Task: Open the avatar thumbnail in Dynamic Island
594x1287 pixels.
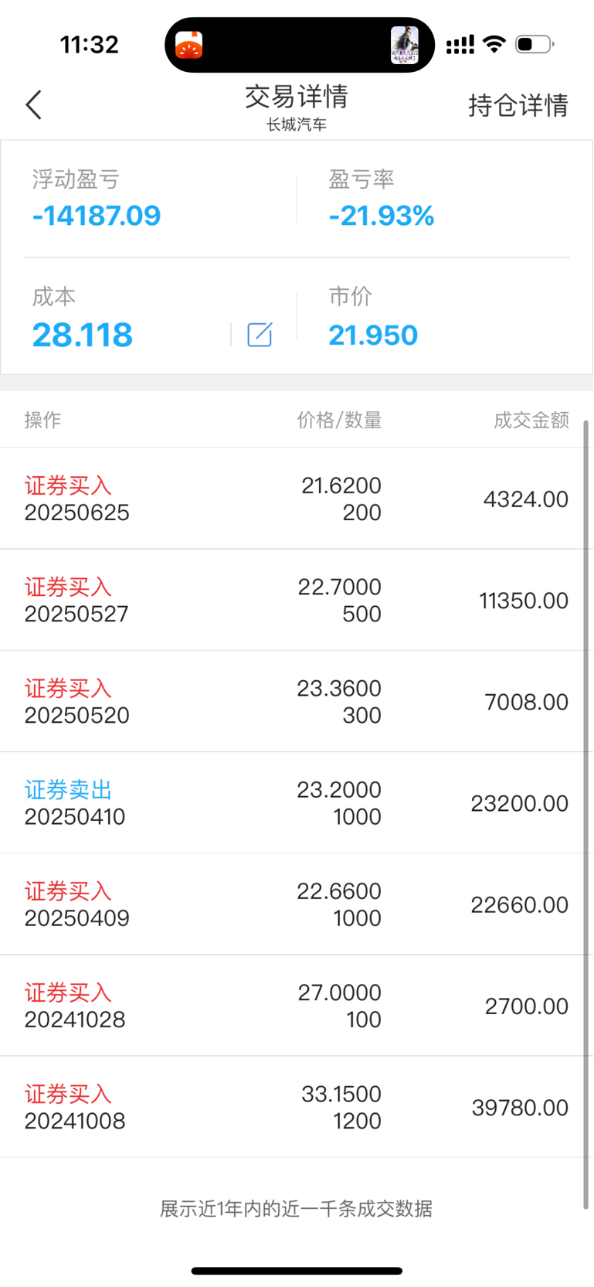Action: 405,45
